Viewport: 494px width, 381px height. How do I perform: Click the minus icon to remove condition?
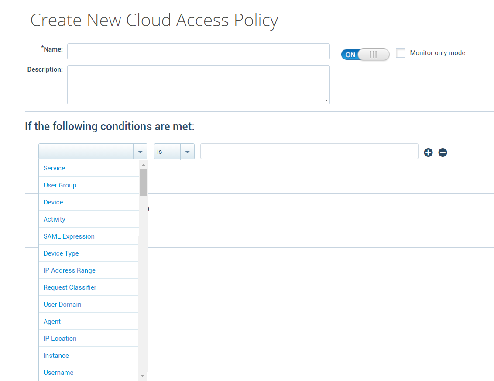coord(443,152)
